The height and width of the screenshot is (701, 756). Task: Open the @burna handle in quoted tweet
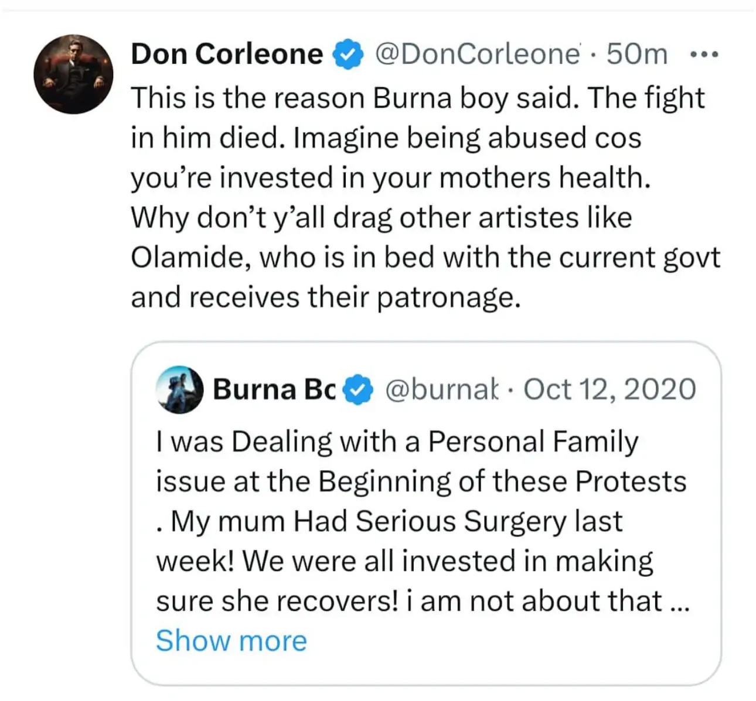441,390
